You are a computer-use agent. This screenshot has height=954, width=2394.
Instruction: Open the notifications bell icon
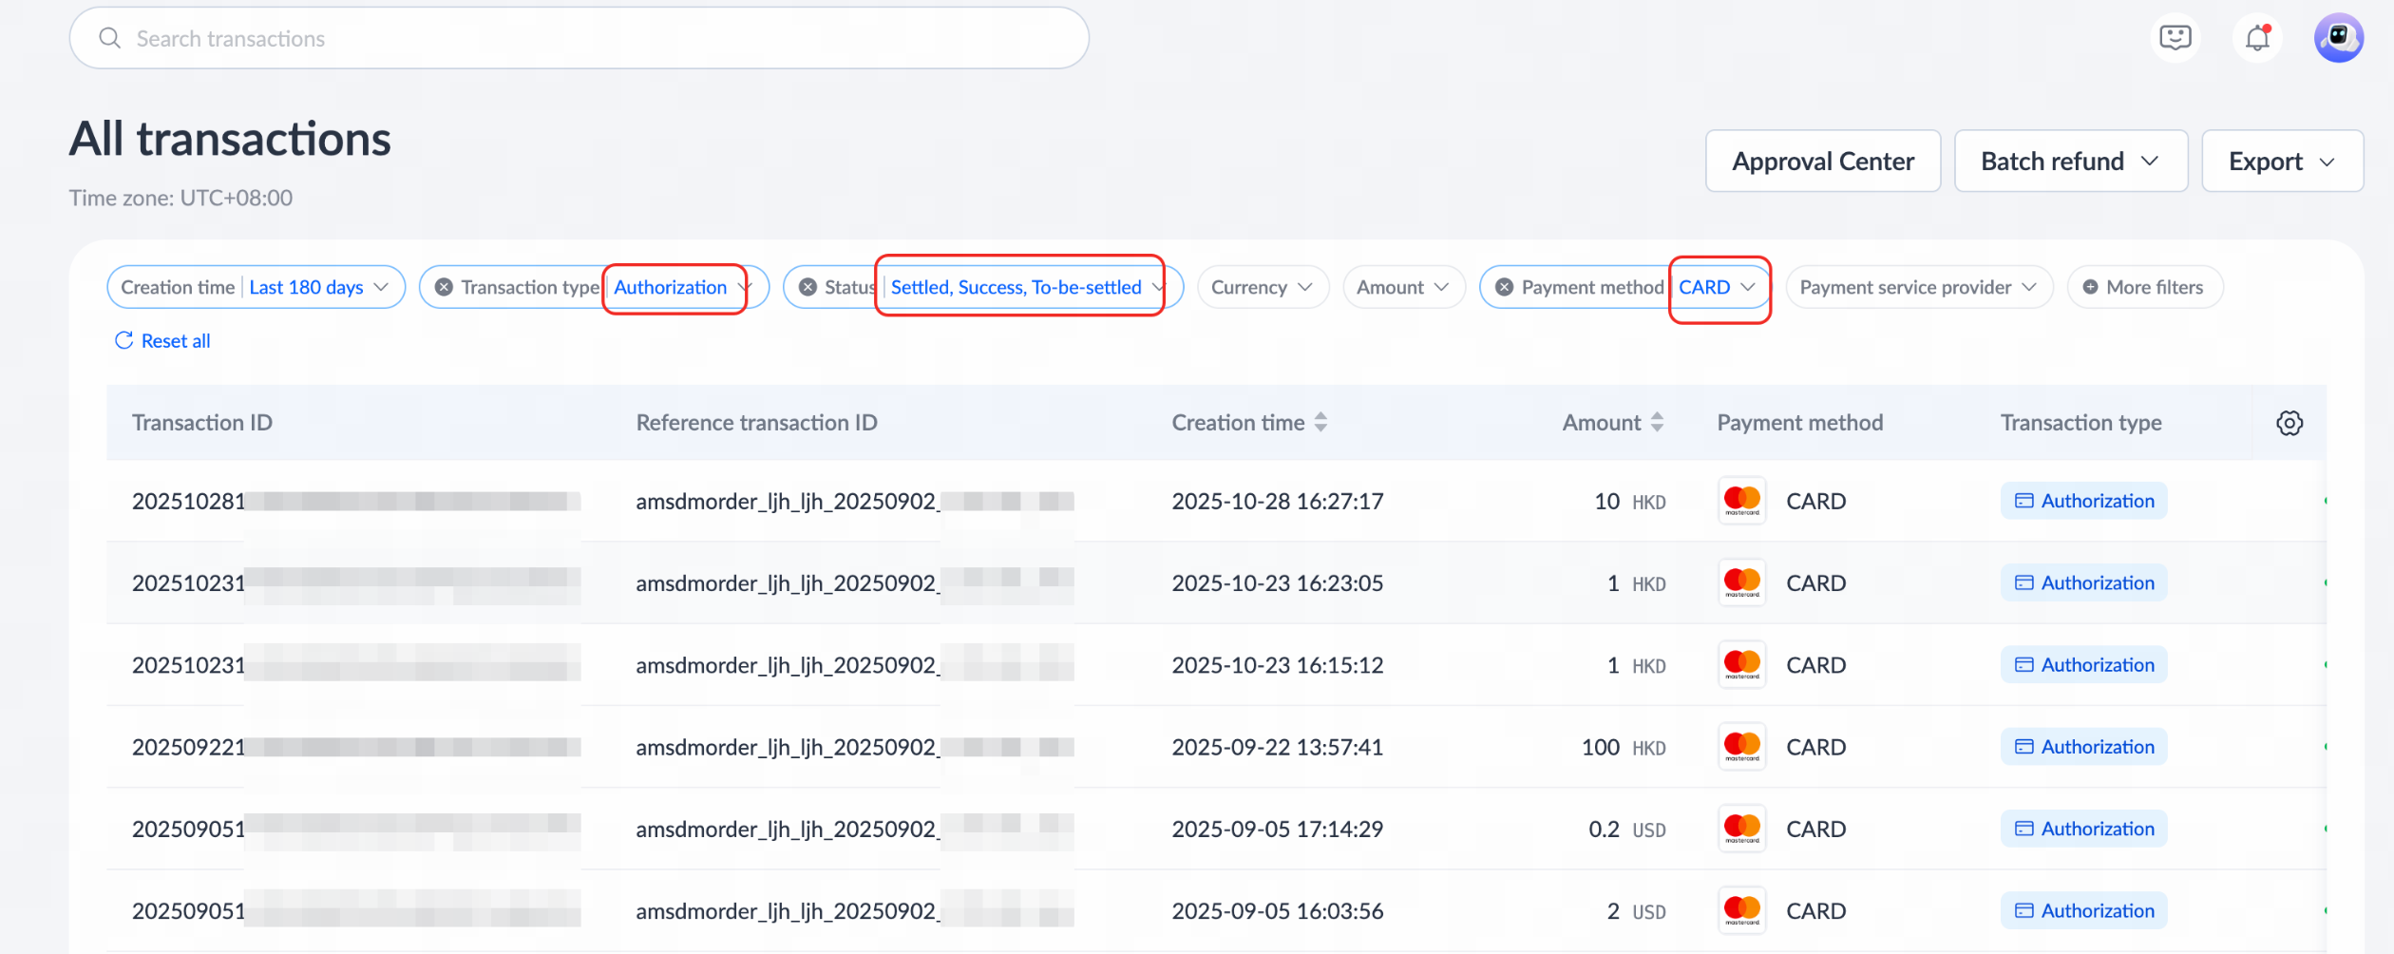(2257, 38)
